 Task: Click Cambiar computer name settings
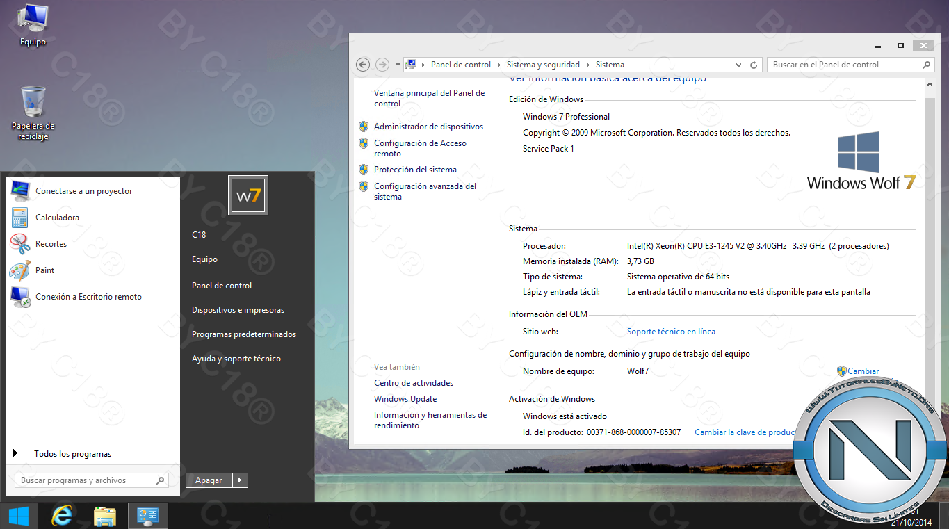click(x=863, y=371)
